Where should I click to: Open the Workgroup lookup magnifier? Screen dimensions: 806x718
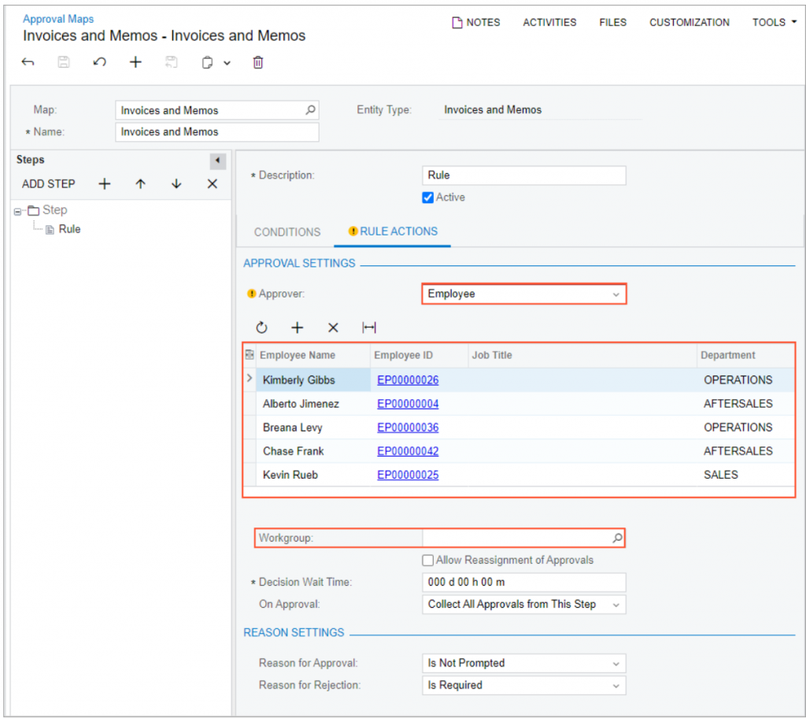click(617, 538)
